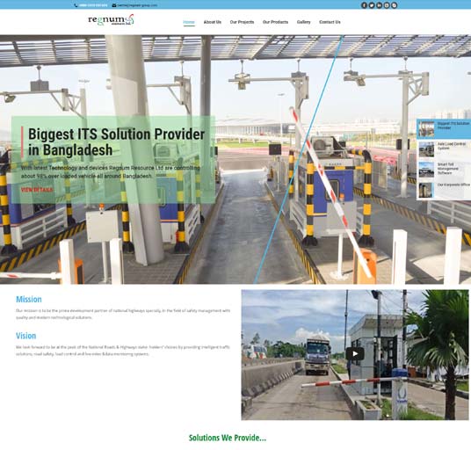Select the Our Corporate Office slide

pyautogui.click(x=444, y=190)
